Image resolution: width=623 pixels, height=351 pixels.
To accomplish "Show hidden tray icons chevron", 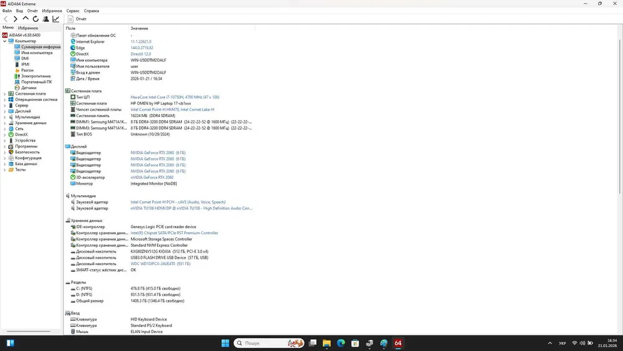I will tap(550, 343).
